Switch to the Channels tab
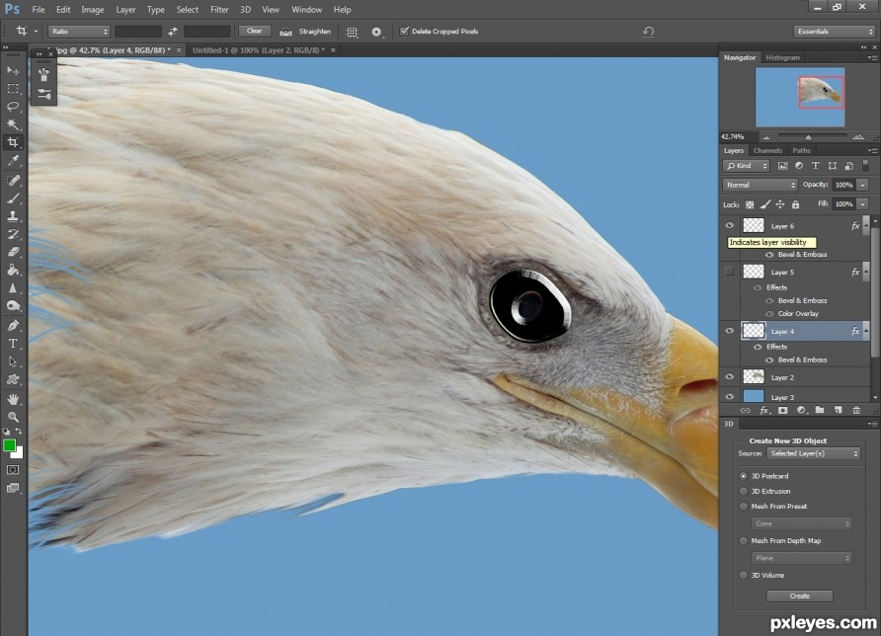Screen dimensions: 881x636 point(767,150)
